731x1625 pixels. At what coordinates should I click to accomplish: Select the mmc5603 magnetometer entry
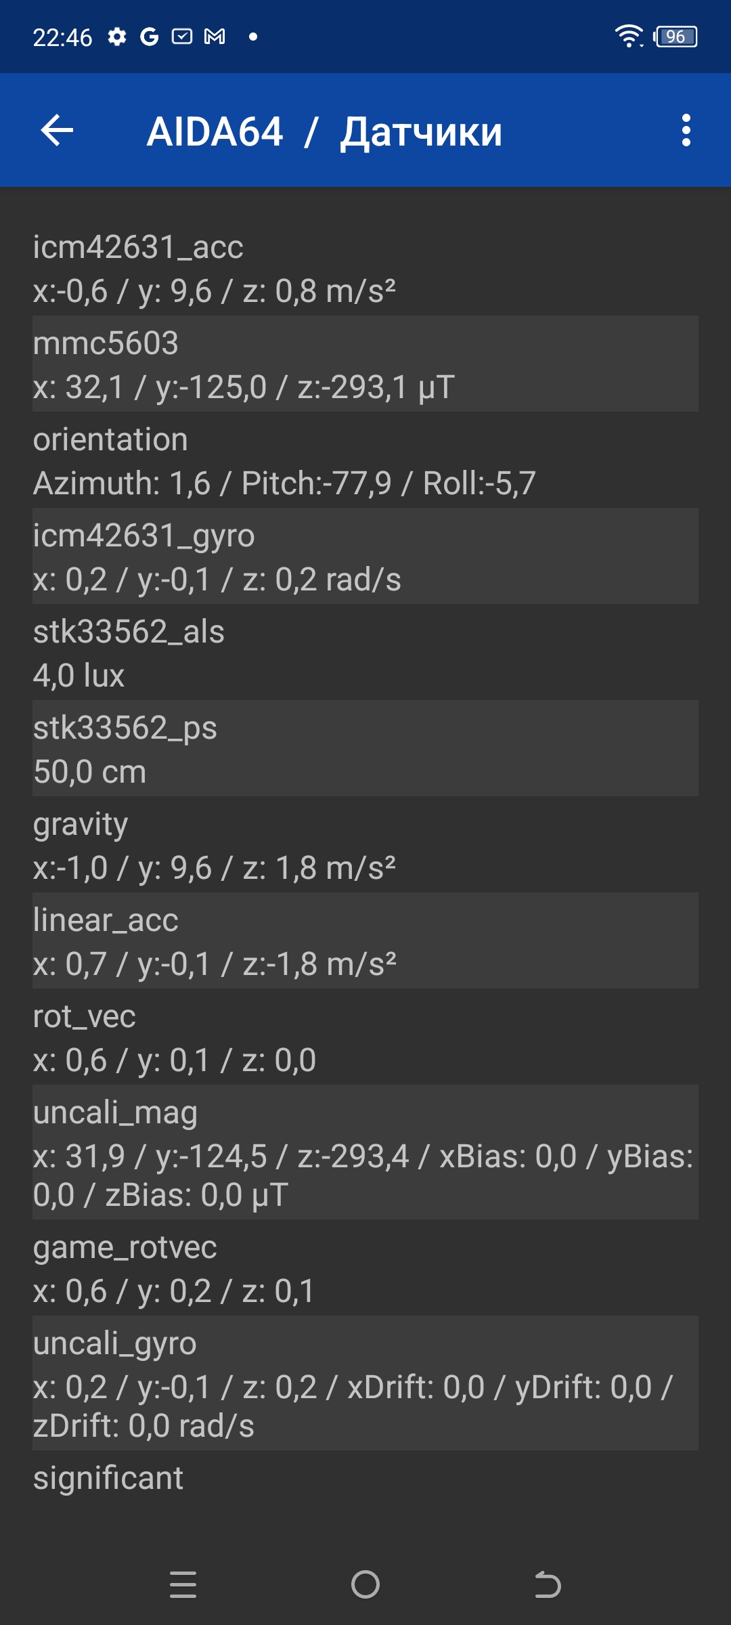click(365, 364)
